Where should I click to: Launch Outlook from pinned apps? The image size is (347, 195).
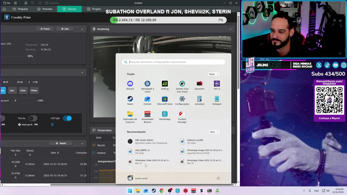tap(147, 100)
